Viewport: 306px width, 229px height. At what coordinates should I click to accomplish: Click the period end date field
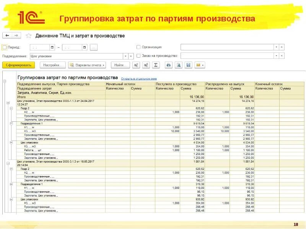pyautogui.click(x=72, y=47)
